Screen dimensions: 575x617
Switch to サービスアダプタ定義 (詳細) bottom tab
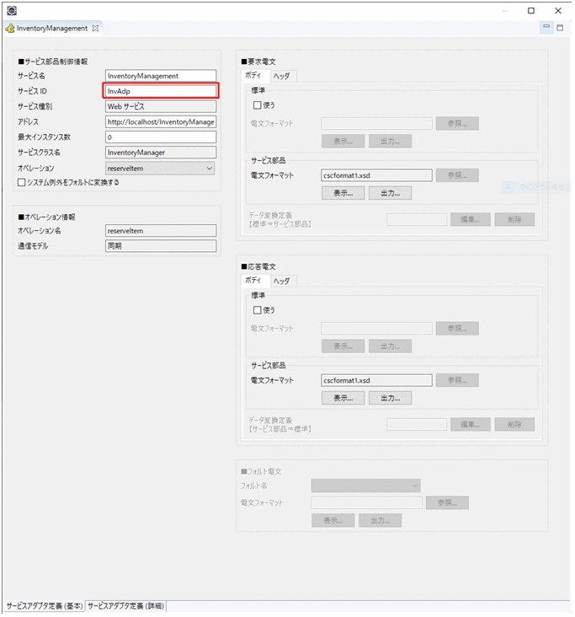tap(125, 605)
